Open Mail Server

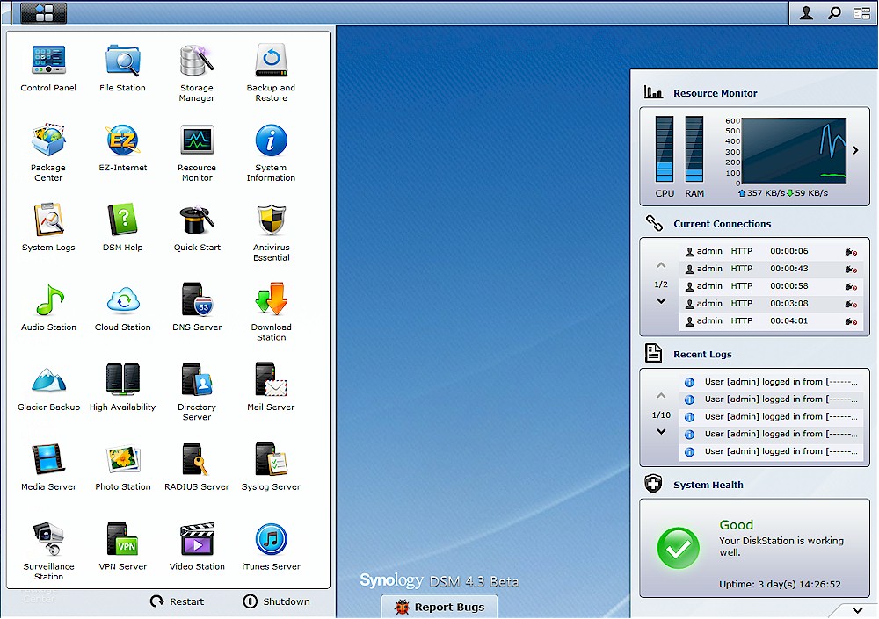[271, 387]
